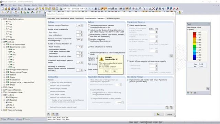
Task: Go to previous load case arrow
Action: 89,9
